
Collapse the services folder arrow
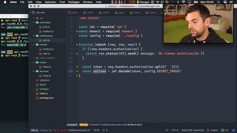coord(34,71)
